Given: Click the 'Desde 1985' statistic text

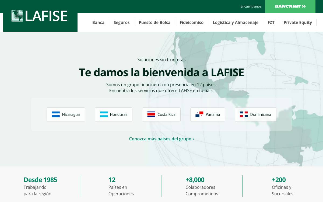Looking at the screenshot, I should point(40,180).
